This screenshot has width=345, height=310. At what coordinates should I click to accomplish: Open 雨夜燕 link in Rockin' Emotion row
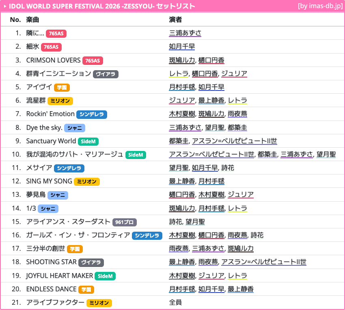pyautogui.click(x=237, y=114)
